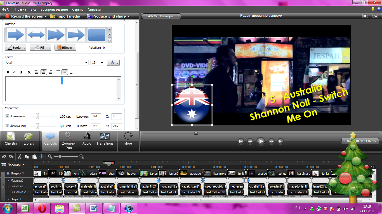Viewport: 382px width, 214px height.
Task: Open the Файл menu
Action: (x=6, y=9)
